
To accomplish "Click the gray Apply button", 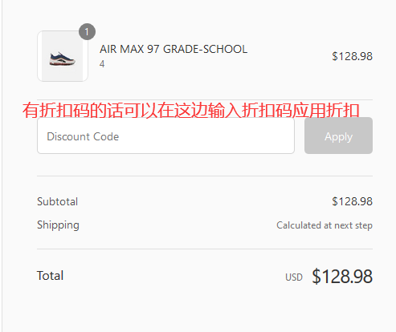I will point(338,136).
